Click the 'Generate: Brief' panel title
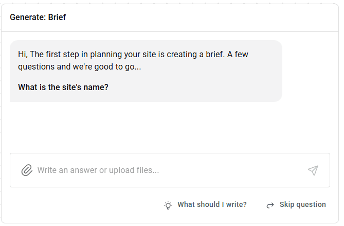 coord(38,17)
